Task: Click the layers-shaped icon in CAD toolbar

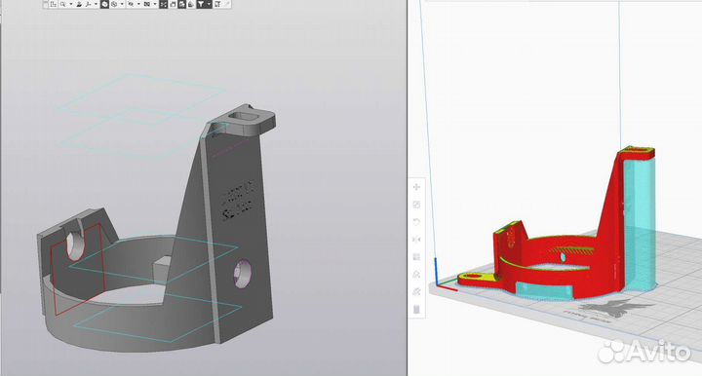Action: 190,5
